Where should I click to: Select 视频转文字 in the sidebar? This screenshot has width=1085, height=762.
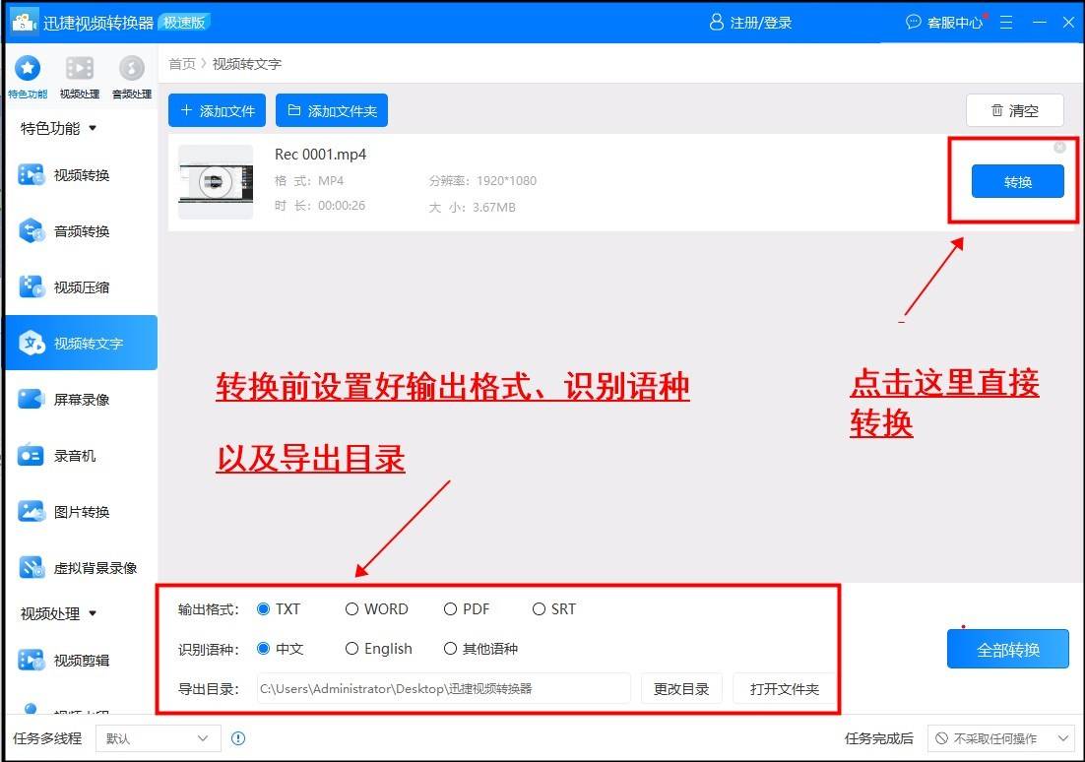pyautogui.click(x=81, y=343)
